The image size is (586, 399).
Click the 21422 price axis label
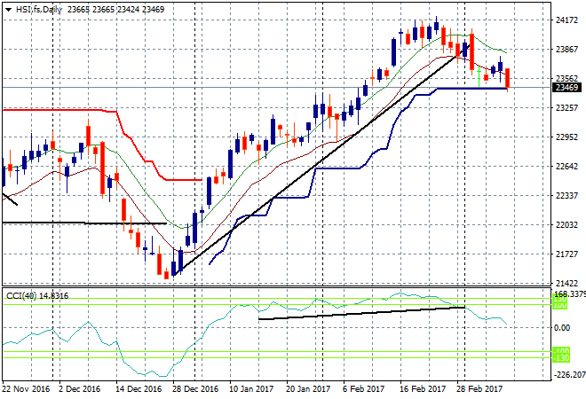(x=567, y=283)
